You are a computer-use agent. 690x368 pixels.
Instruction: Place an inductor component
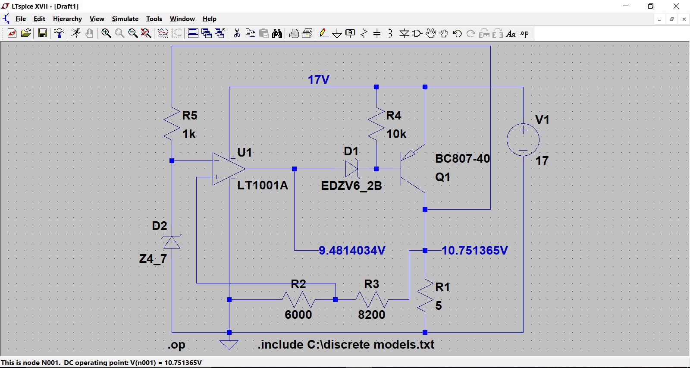(x=390, y=33)
